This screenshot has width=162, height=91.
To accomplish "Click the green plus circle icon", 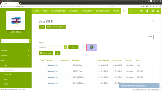I will tap(92, 47).
